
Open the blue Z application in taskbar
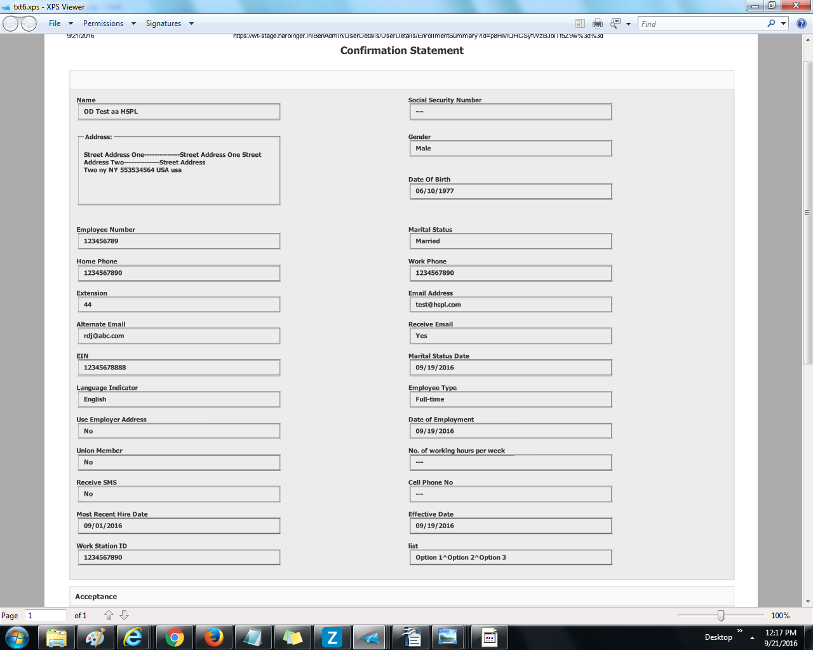332,637
